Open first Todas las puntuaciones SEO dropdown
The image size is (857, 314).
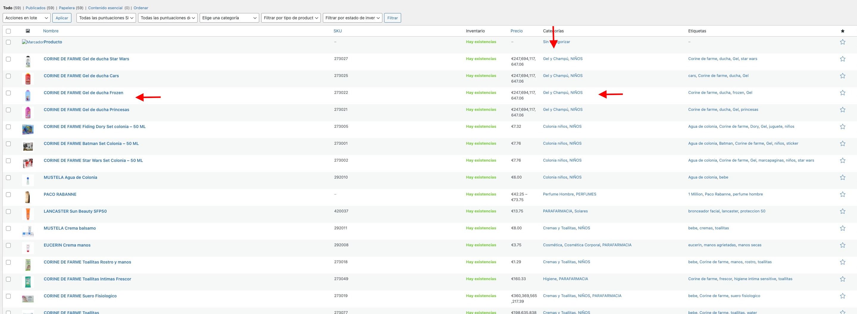click(106, 18)
